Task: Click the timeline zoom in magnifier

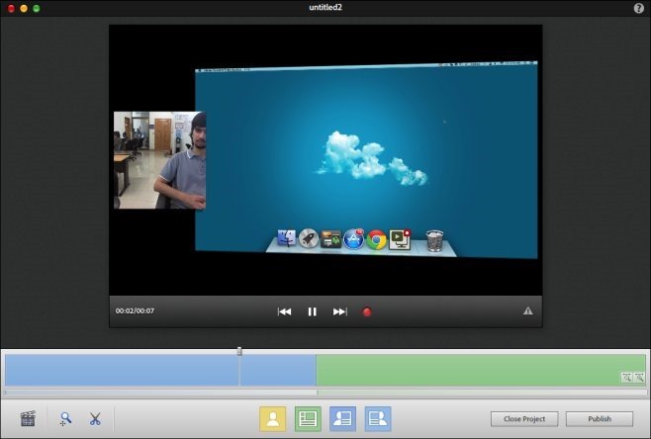Action: coord(639,378)
